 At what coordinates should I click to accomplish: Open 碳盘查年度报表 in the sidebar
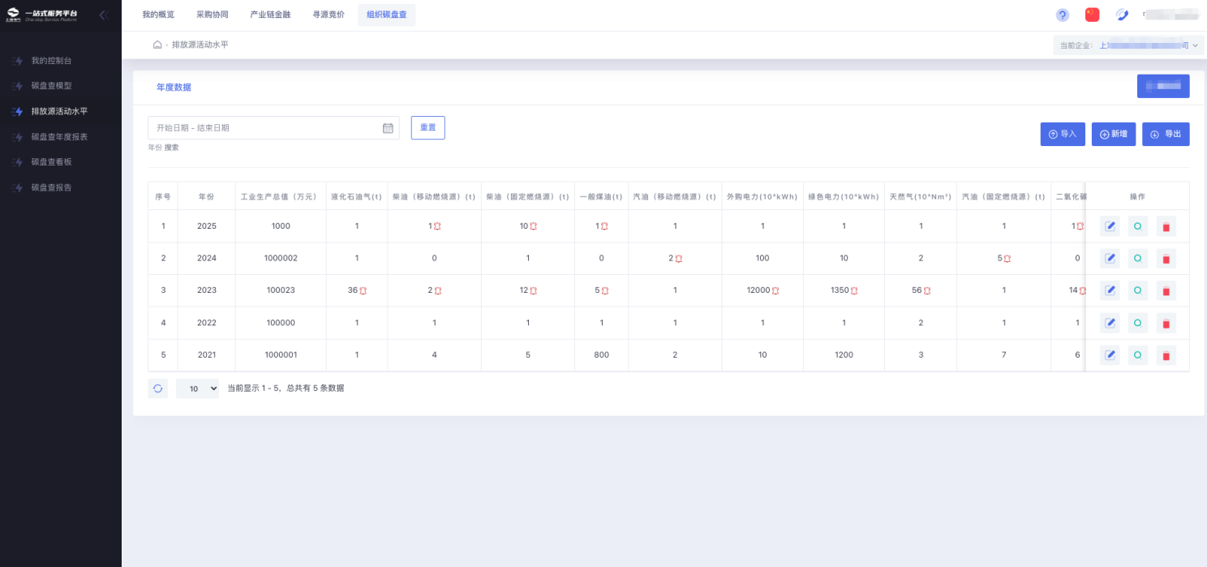click(59, 136)
